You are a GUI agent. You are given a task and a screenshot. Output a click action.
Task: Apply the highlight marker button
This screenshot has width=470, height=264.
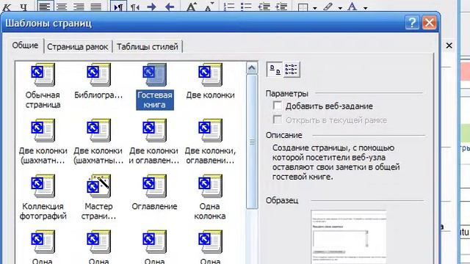328,7
